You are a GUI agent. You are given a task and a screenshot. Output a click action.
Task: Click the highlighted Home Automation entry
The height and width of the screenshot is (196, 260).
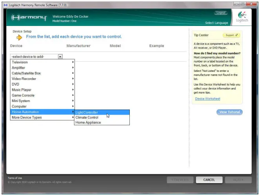42,112
